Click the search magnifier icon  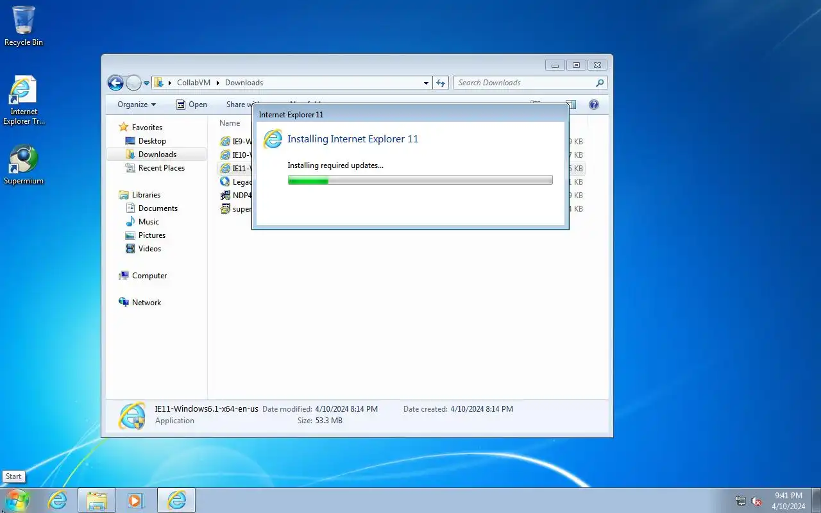coord(600,83)
